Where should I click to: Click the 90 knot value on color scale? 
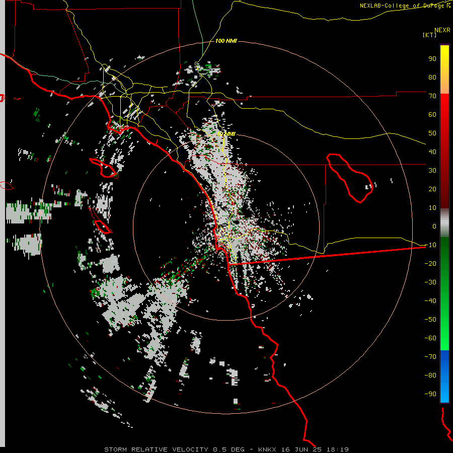[x=432, y=59]
